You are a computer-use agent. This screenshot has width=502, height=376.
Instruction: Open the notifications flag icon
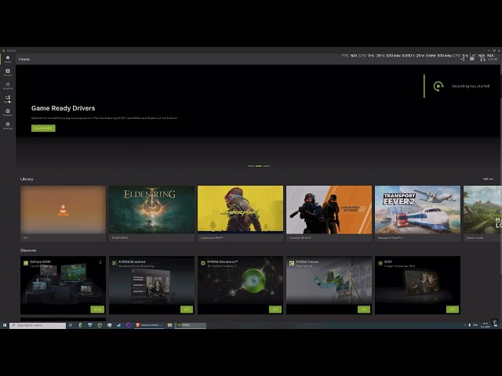click(x=472, y=60)
